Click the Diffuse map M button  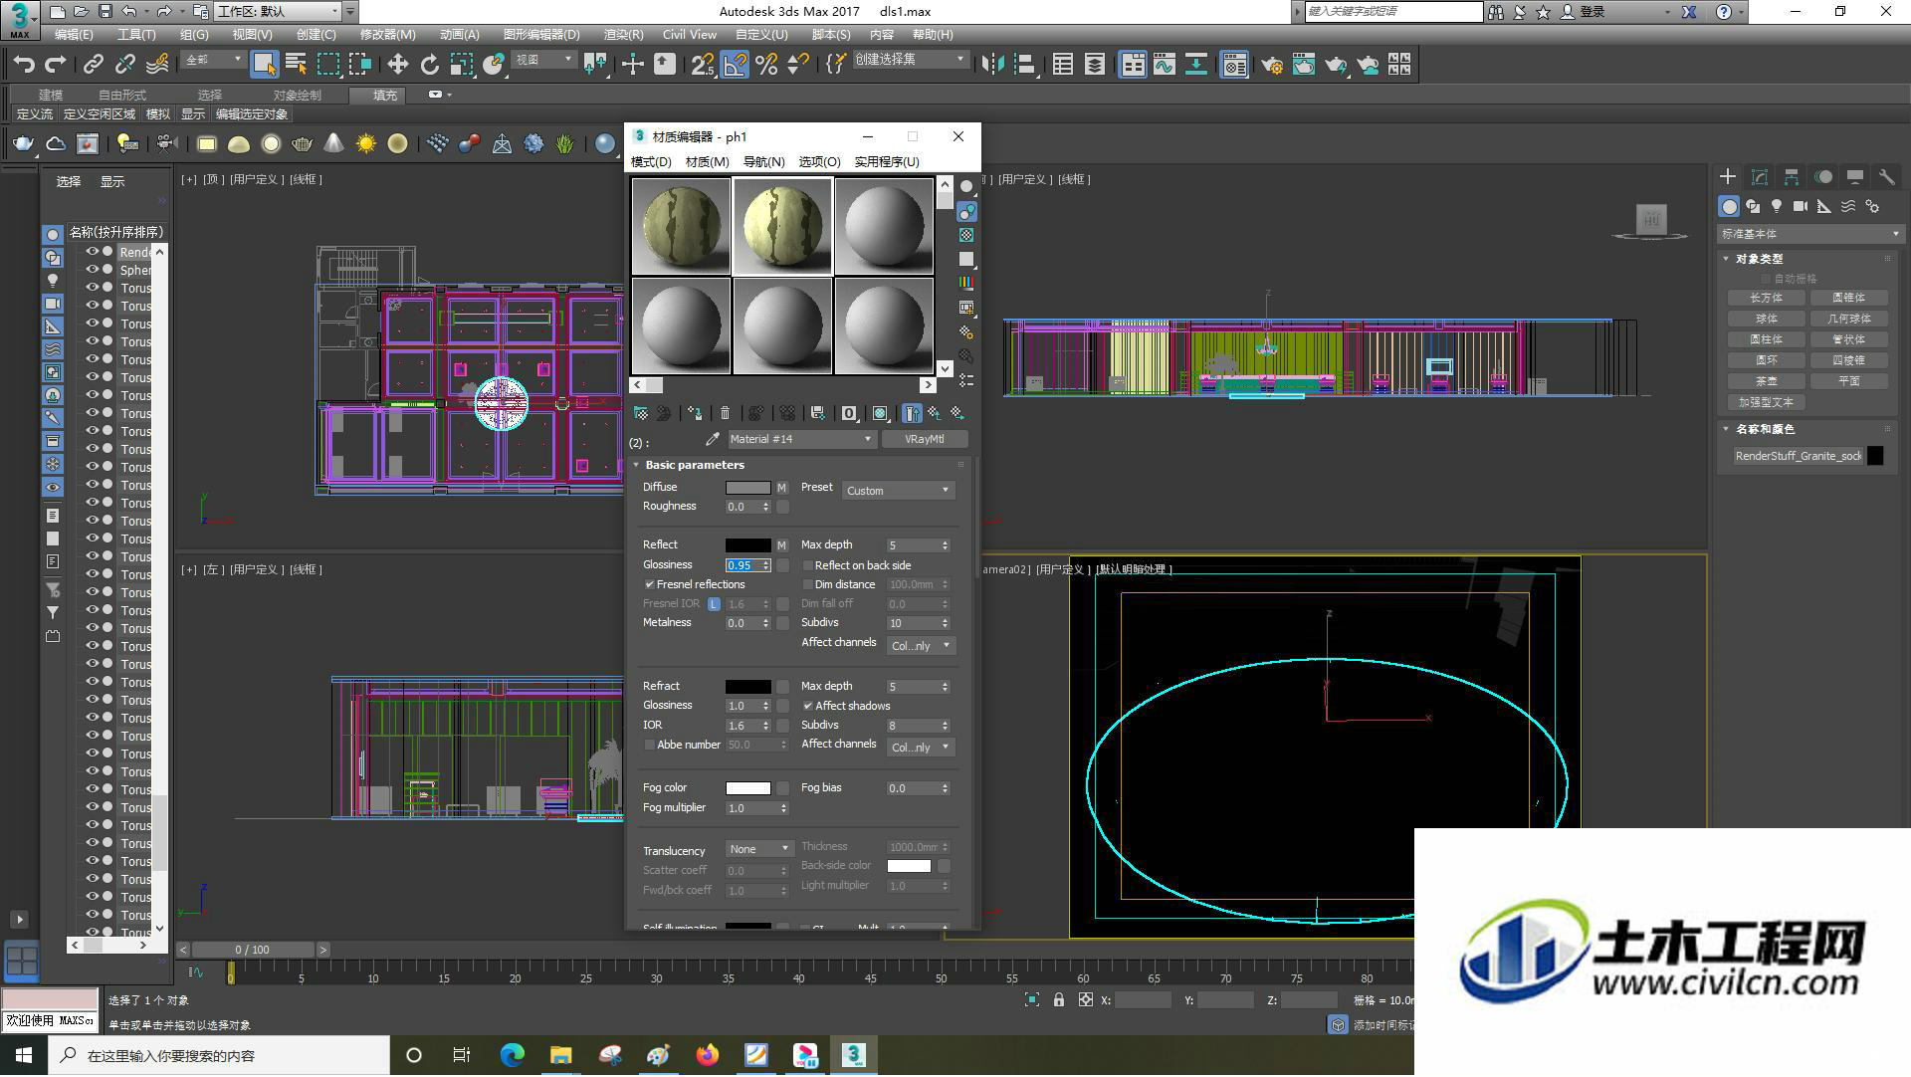(x=782, y=488)
